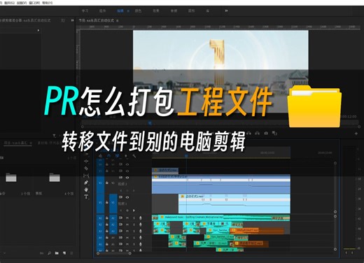
Task: Enable voice-over record on A3 track
Action: tap(141, 231)
